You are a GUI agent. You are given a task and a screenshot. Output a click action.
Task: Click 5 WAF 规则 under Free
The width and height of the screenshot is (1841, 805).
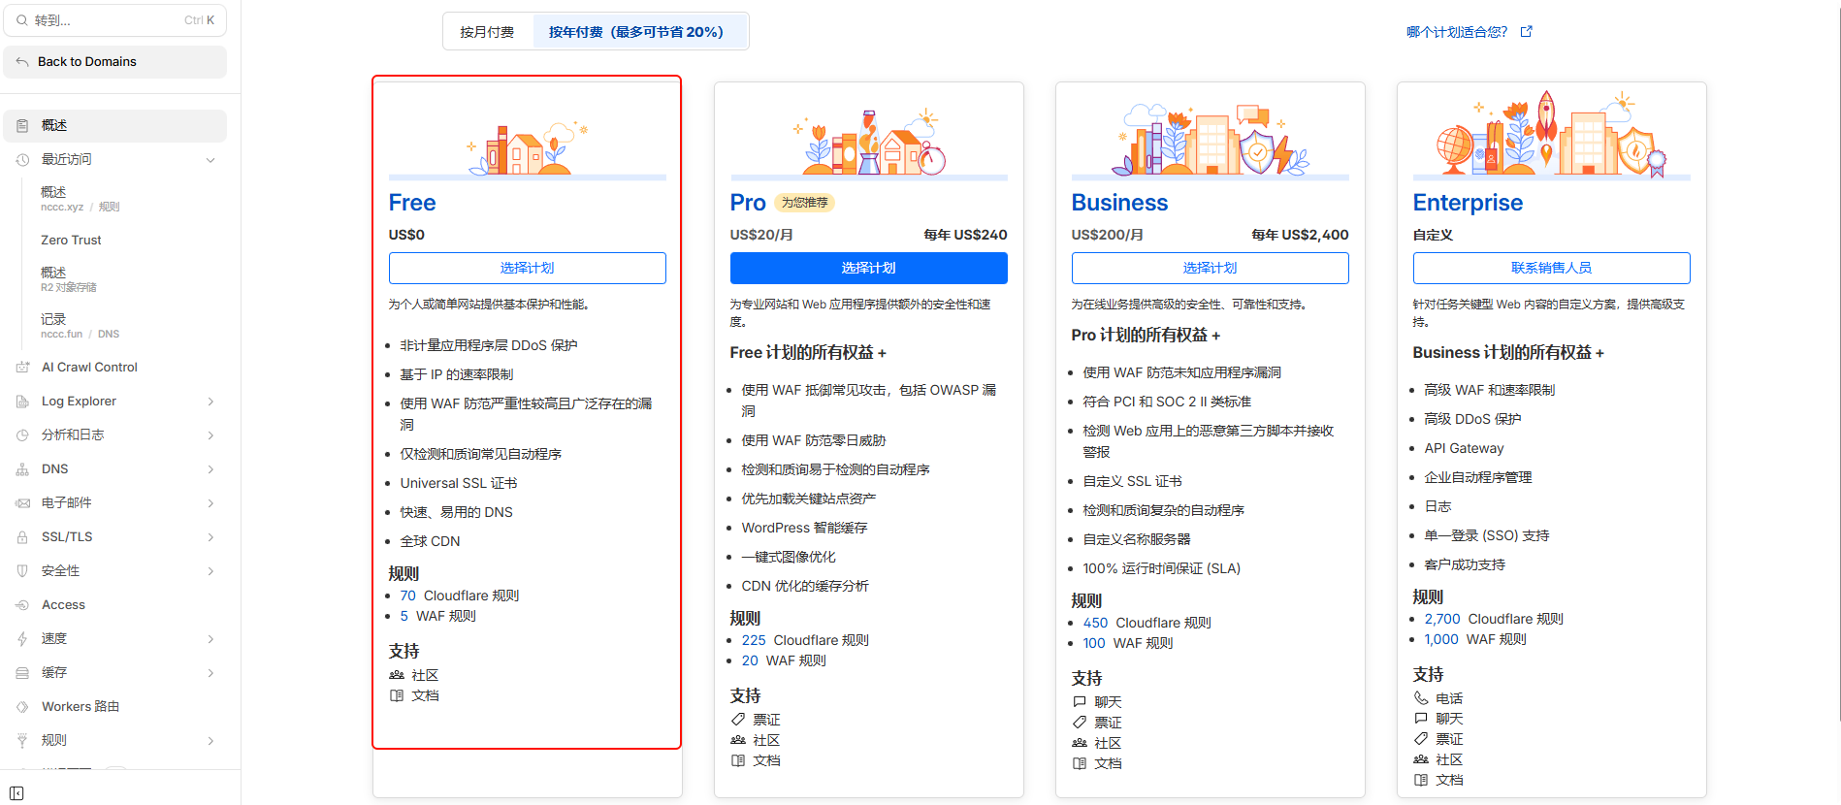[438, 616]
